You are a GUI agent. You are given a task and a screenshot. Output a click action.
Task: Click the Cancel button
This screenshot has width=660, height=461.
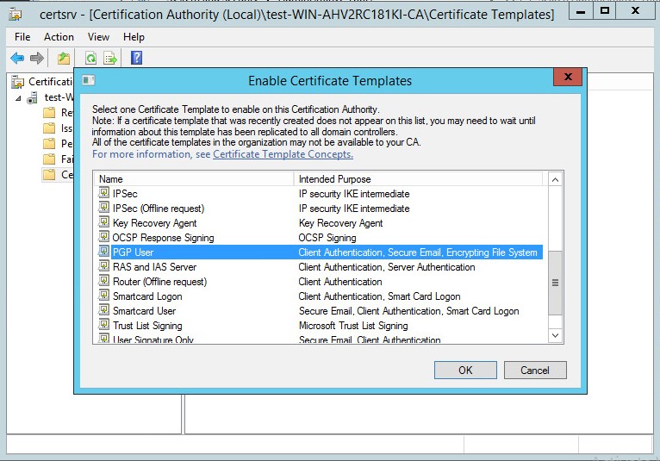click(x=535, y=370)
